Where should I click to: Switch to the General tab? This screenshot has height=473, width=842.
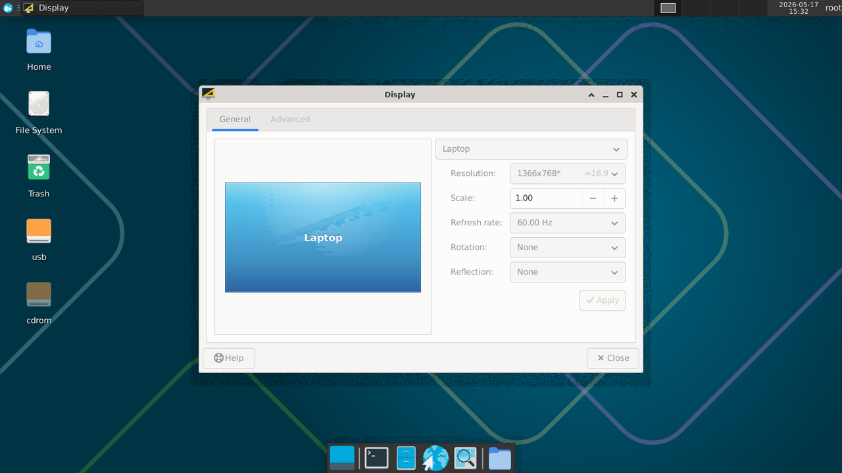[x=235, y=120]
